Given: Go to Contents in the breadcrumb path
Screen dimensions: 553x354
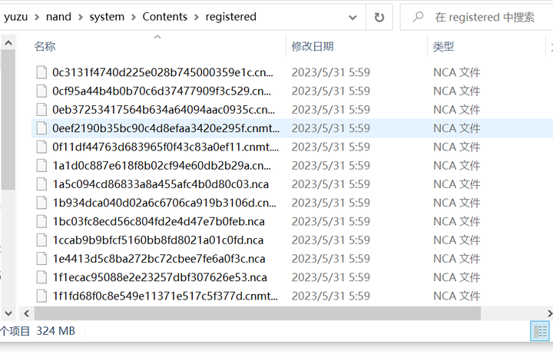Looking at the screenshot, I should pos(164,17).
